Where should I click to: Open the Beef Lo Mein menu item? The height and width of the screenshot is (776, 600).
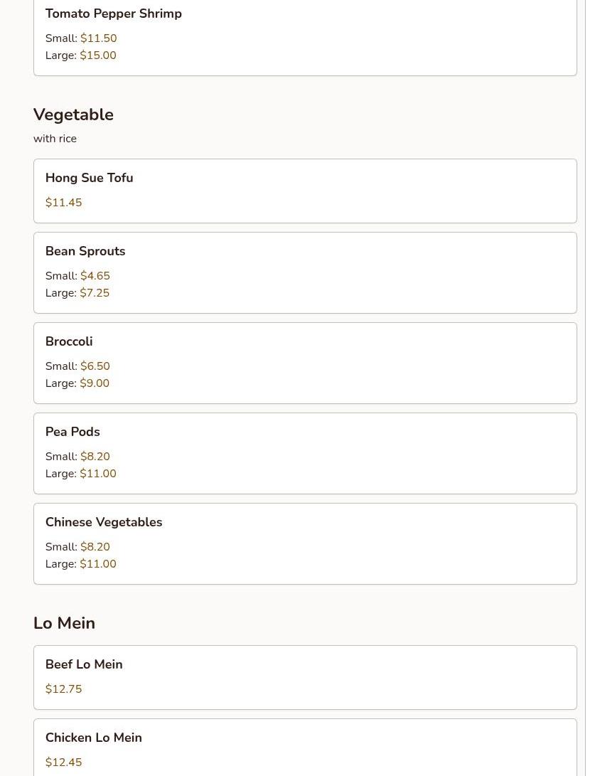click(83, 664)
